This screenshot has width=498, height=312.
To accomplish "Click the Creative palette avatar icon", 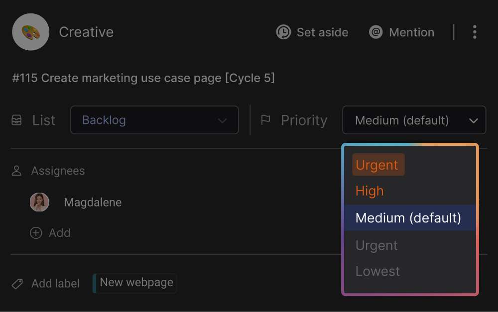I will click(x=30, y=32).
